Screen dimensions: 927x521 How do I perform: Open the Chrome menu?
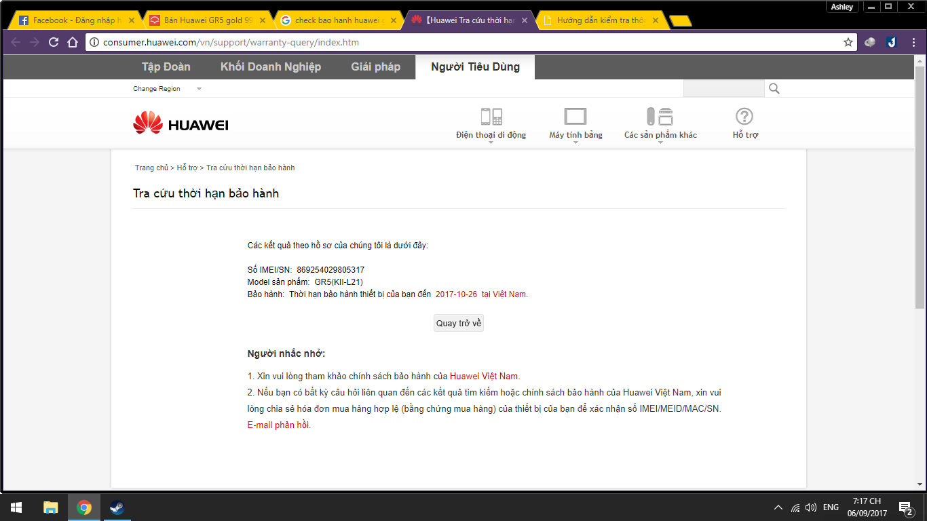912,42
